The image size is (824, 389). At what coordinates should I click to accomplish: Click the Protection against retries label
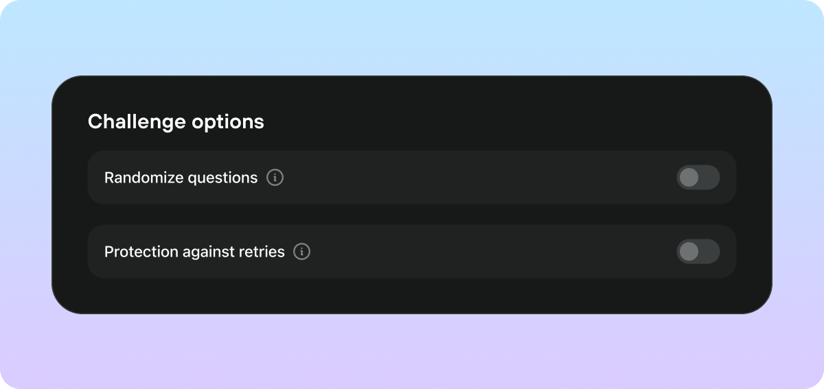coord(194,252)
